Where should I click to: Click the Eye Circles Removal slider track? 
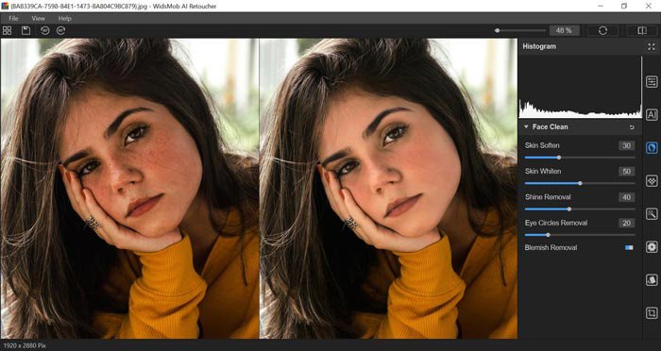[580, 235]
